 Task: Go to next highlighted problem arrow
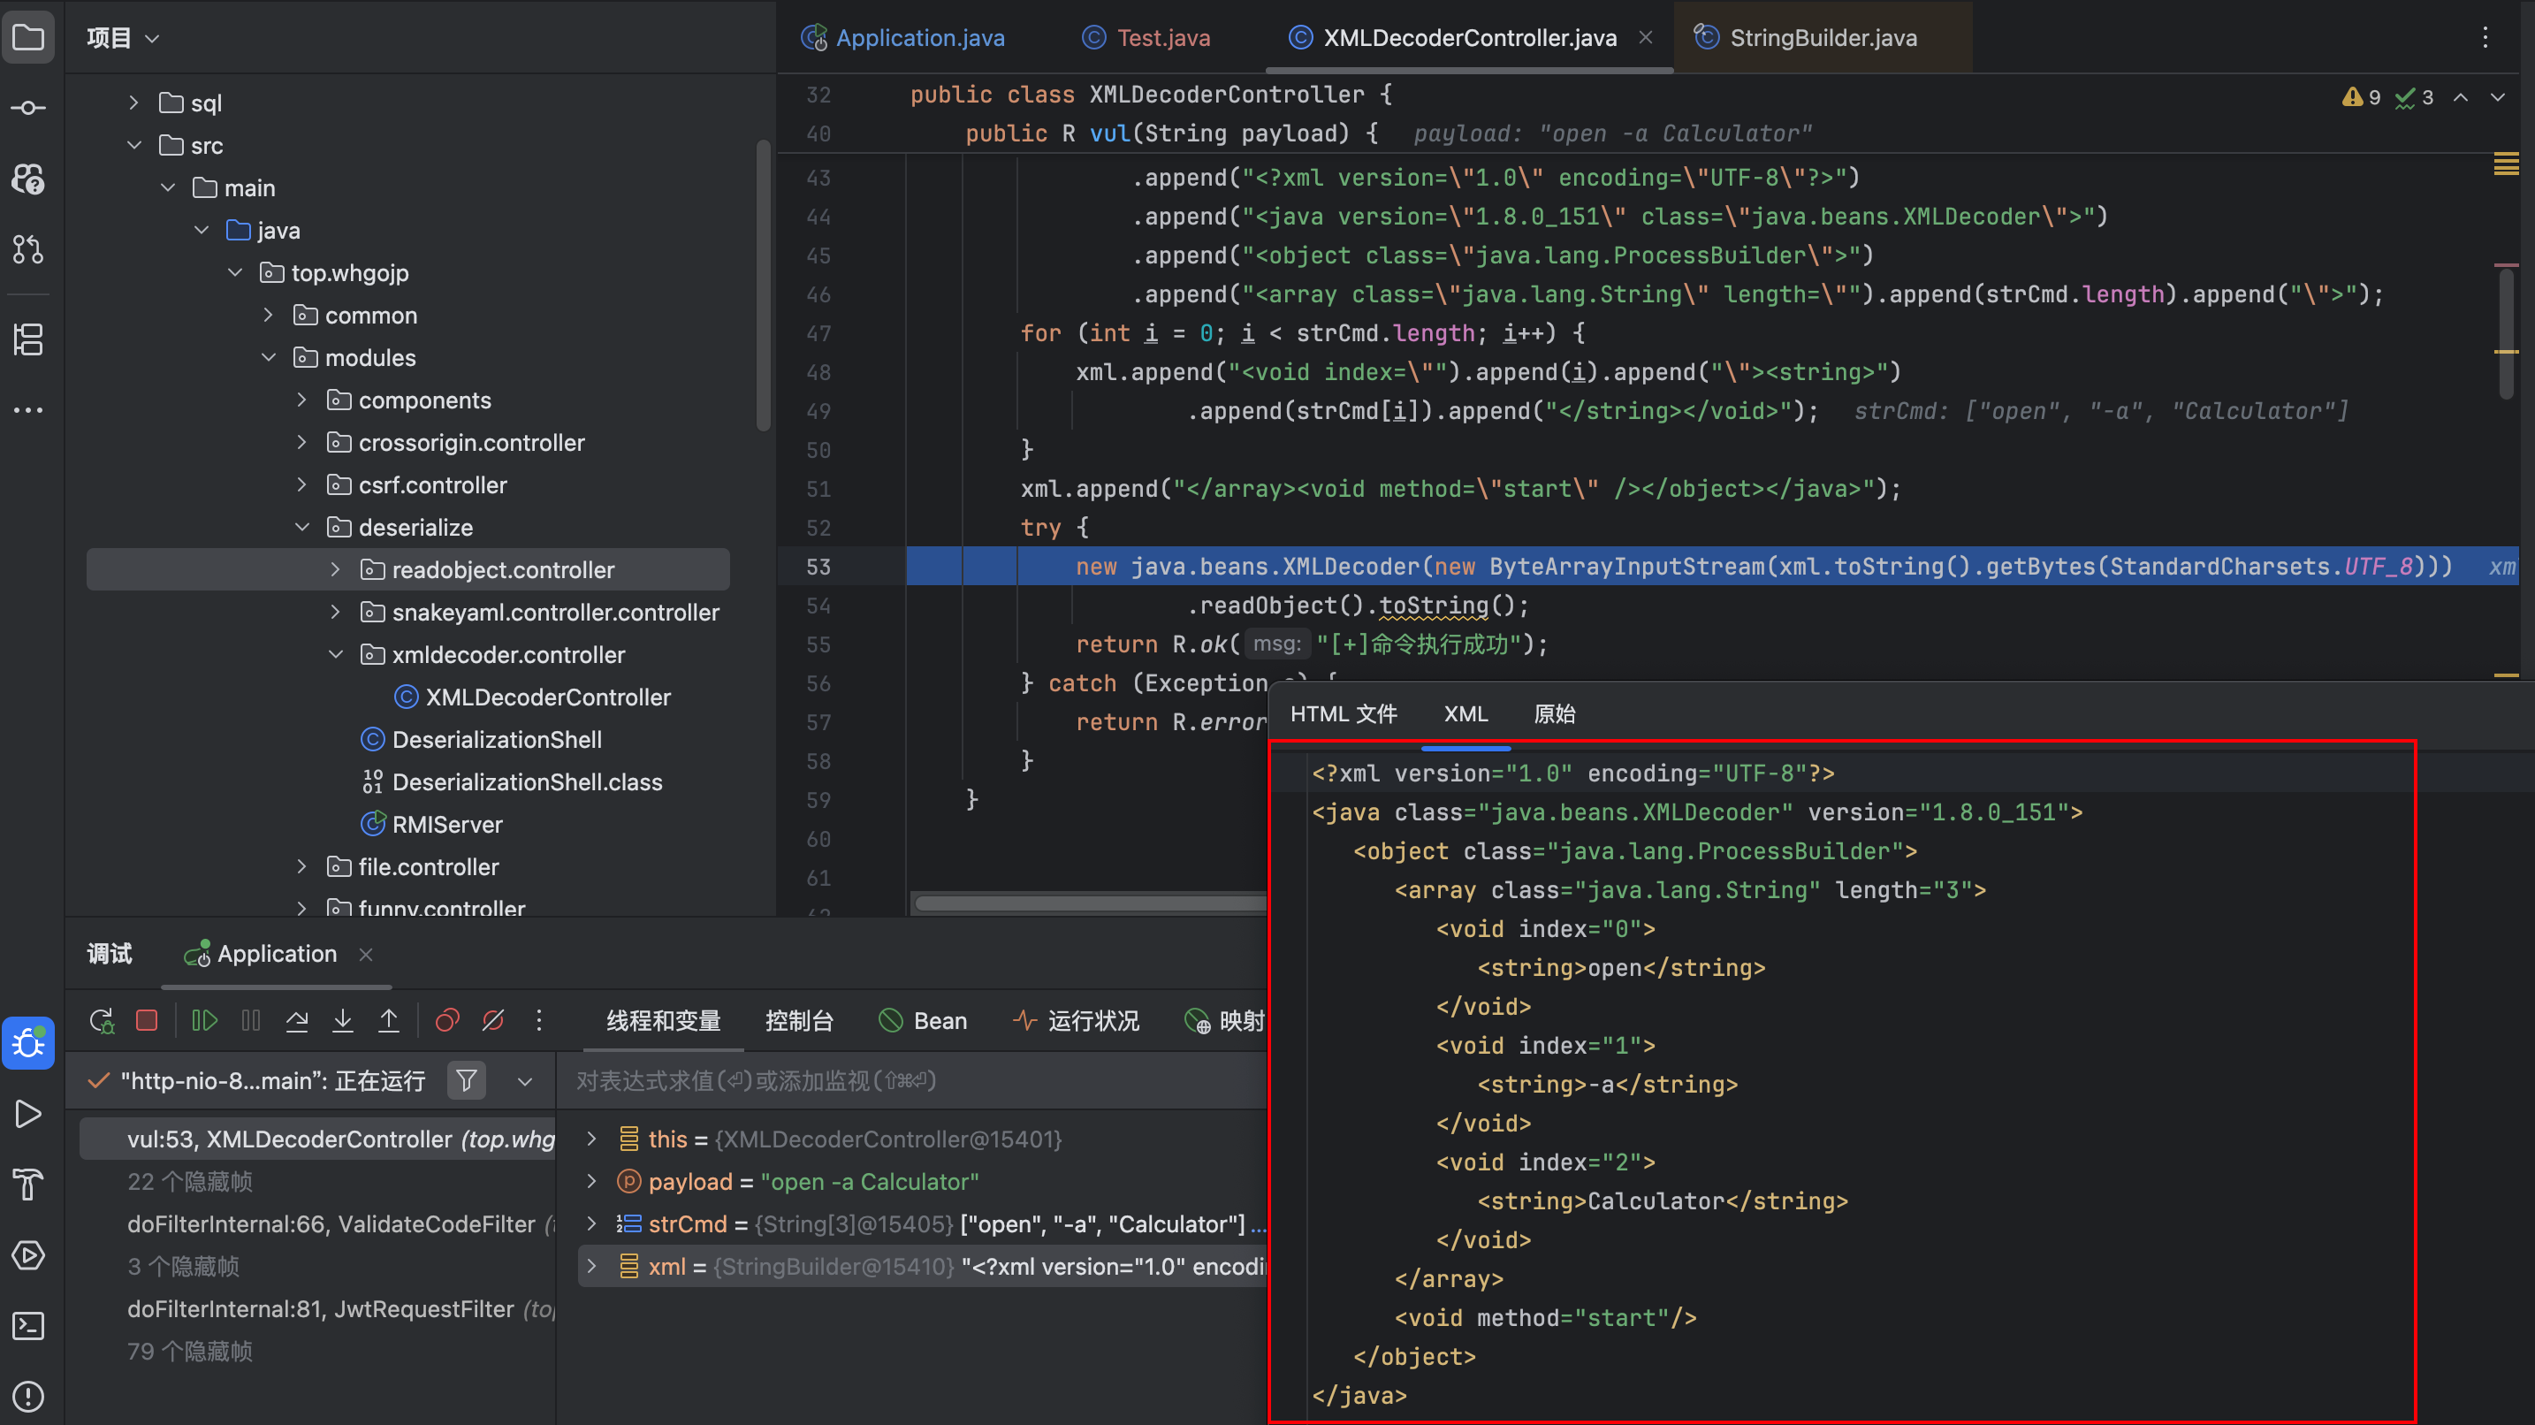2497,97
